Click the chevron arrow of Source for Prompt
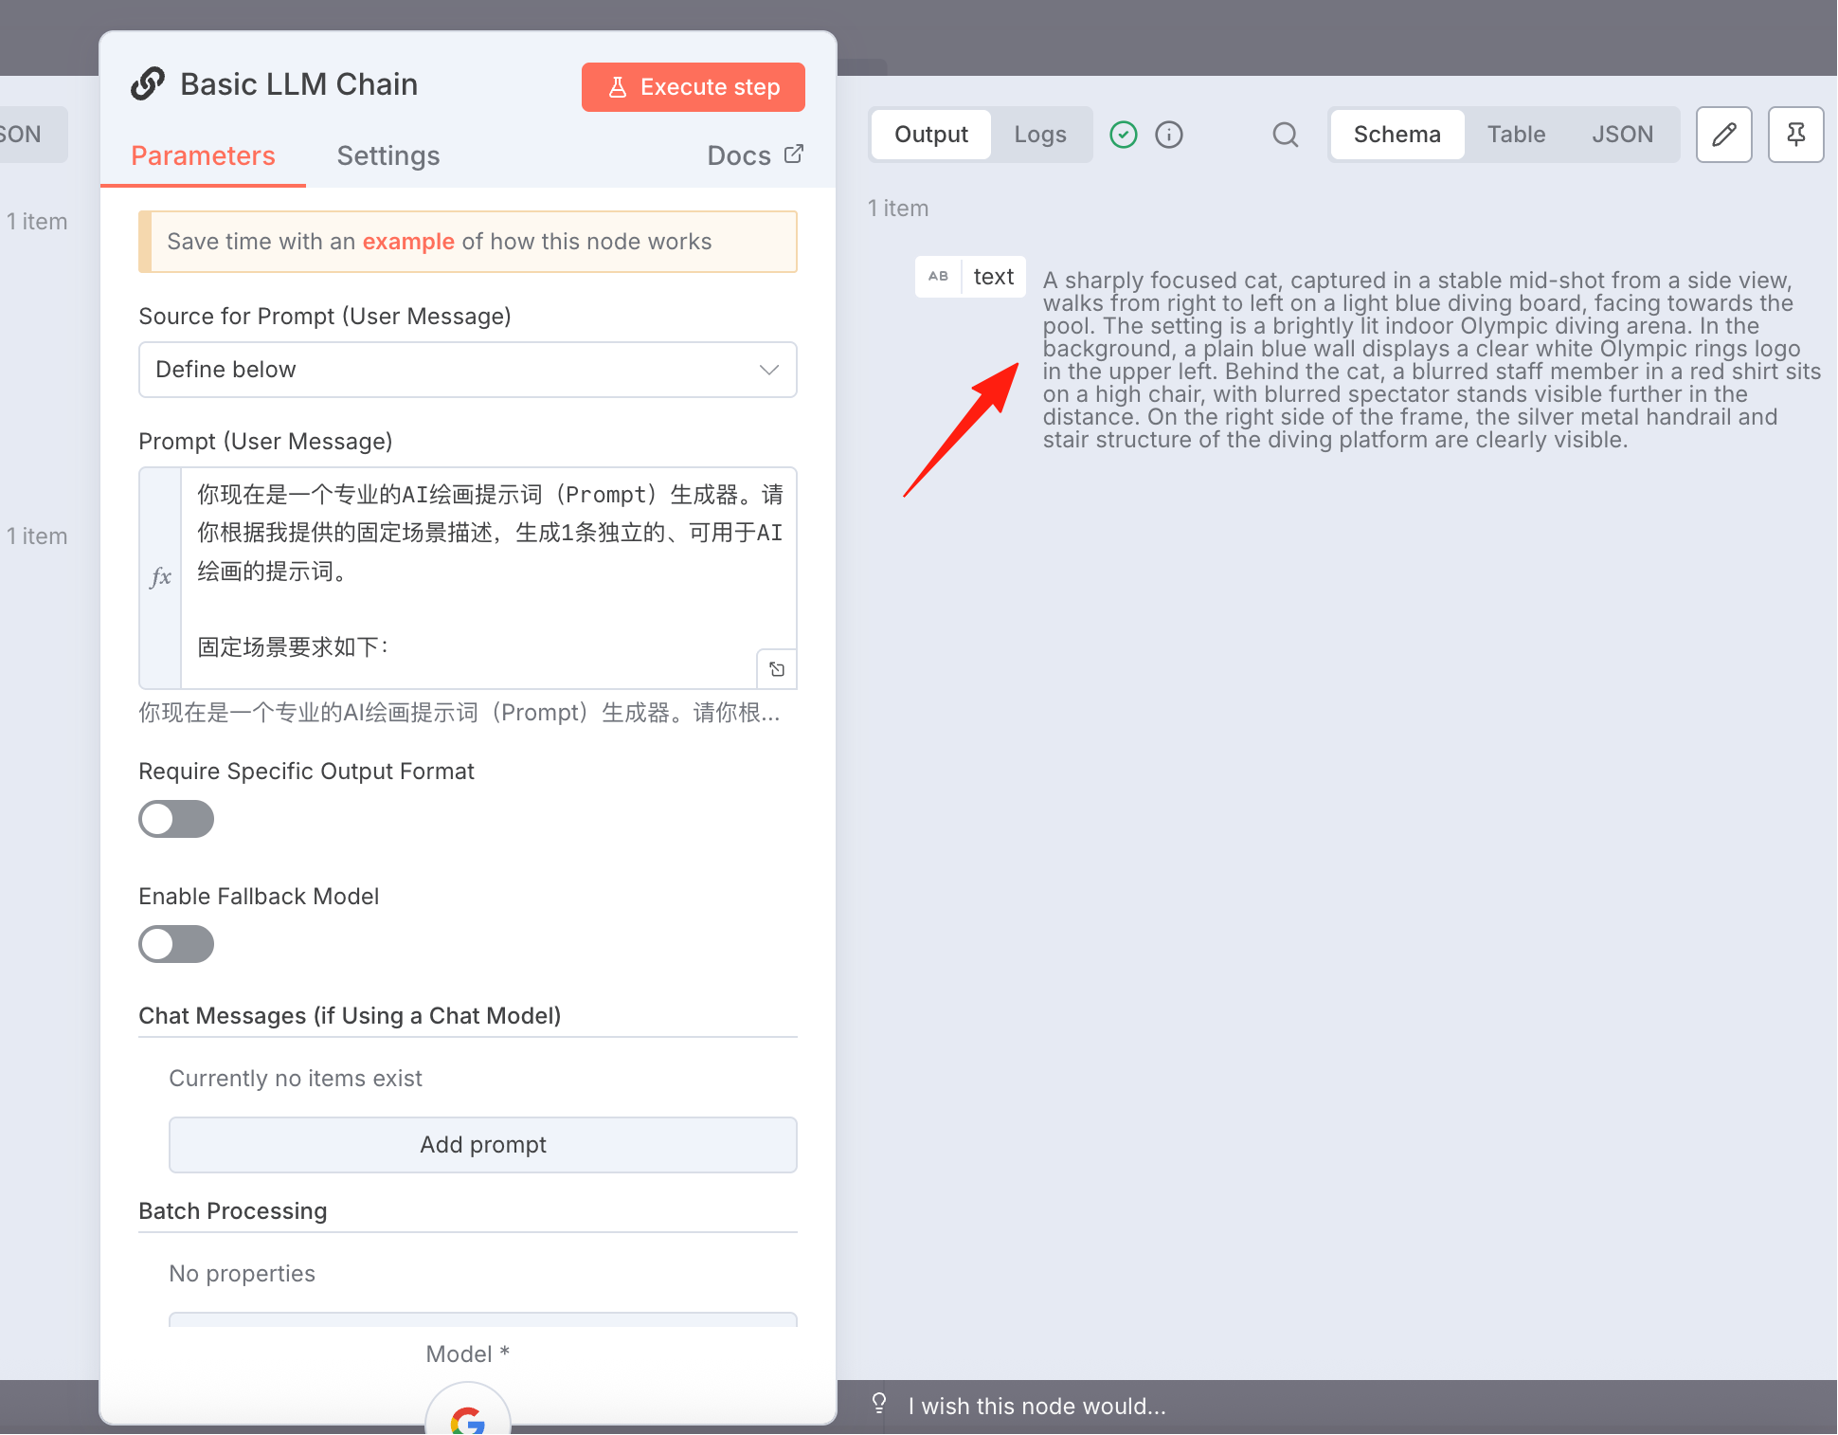 [x=769, y=370]
